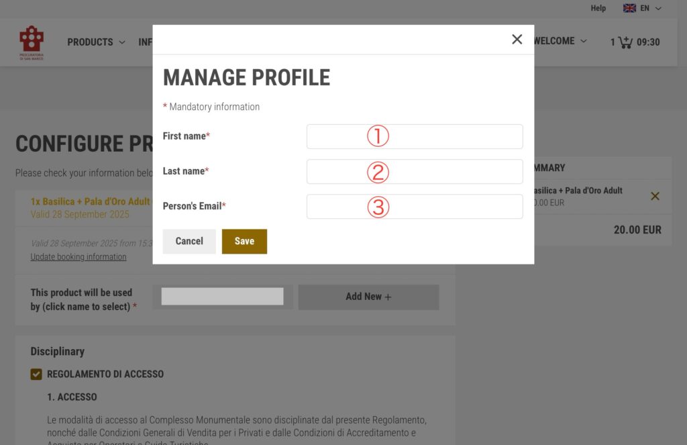Open the Welcome account dropdown

[560, 41]
